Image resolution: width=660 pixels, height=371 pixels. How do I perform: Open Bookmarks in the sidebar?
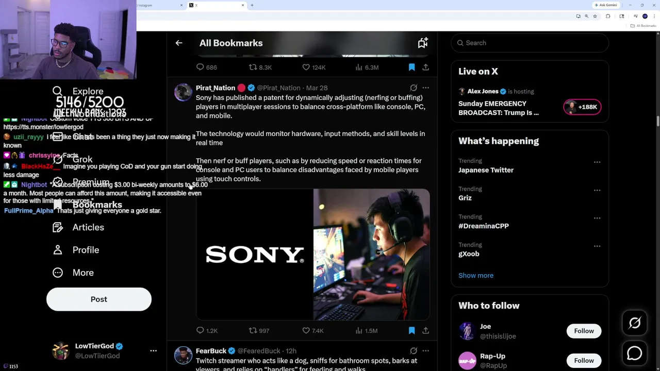click(87, 205)
